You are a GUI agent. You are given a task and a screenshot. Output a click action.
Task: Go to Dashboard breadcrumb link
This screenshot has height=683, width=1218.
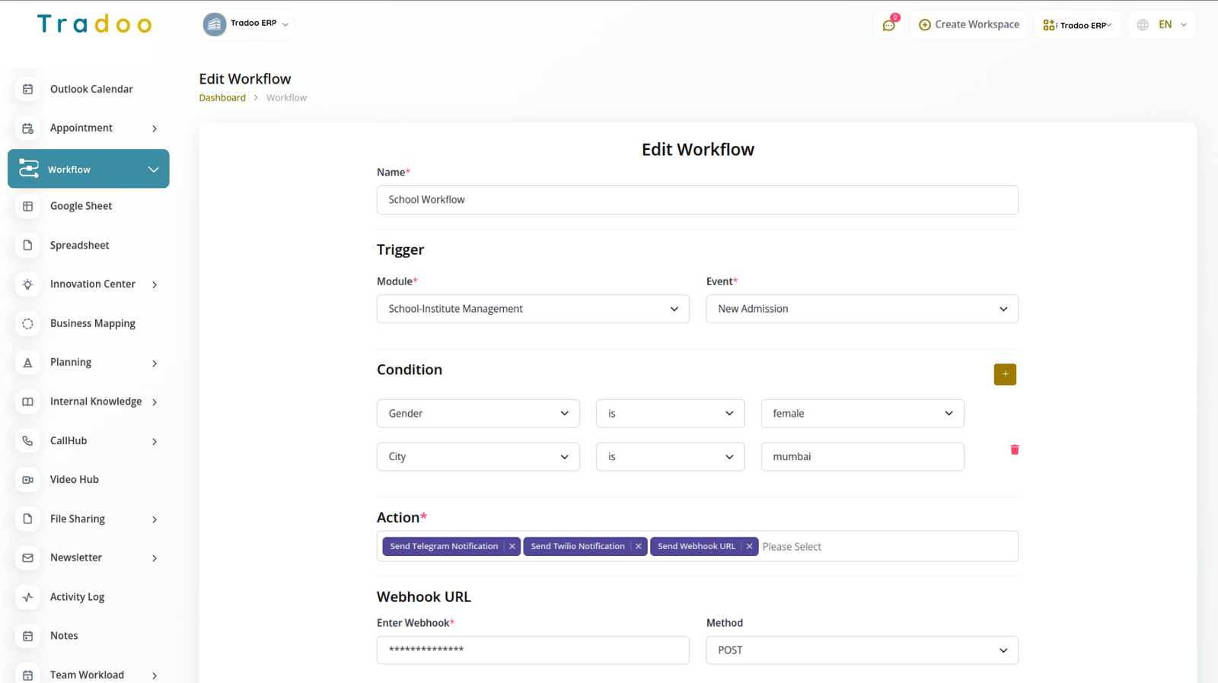click(x=222, y=98)
